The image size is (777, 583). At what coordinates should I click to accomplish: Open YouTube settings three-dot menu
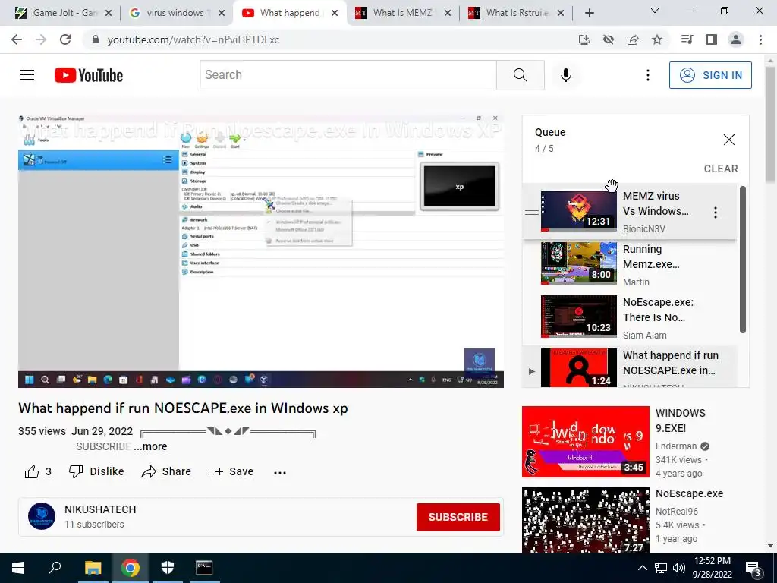tap(648, 75)
